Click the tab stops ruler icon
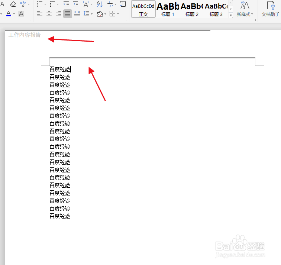Viewport: 281px width, 265px height. (x=123, y=4)
